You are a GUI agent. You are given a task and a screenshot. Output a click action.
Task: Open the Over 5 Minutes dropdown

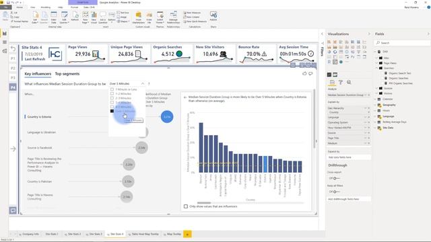click(127, 83)
